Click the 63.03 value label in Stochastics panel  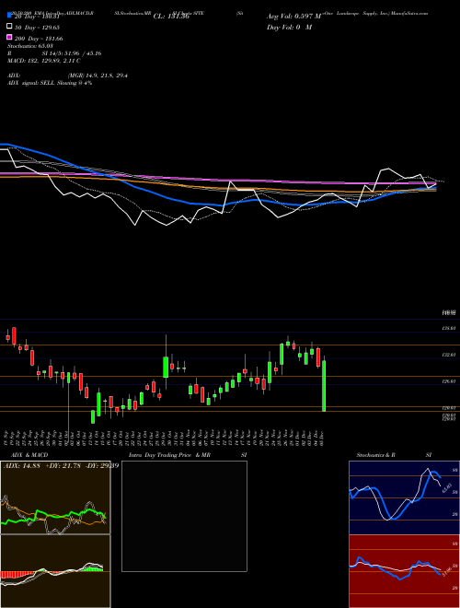(447, 488)
